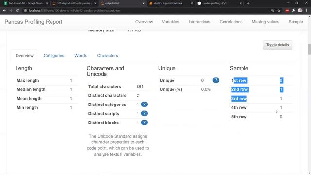Open the Categories tab
The image size is (311, 175).
pos(54,56)
